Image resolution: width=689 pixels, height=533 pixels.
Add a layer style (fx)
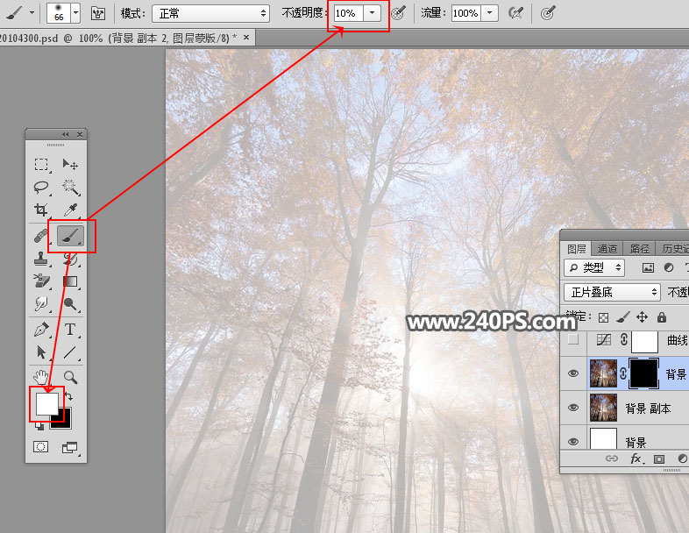636,459
